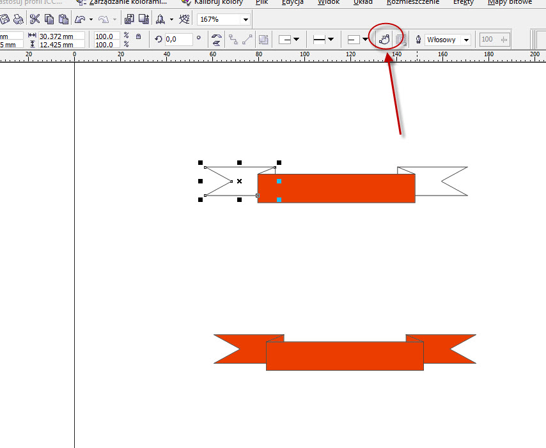This screenshot has height=448, width=546.
Task: Open the Widok menu
Action: click(x=329, y=2)
